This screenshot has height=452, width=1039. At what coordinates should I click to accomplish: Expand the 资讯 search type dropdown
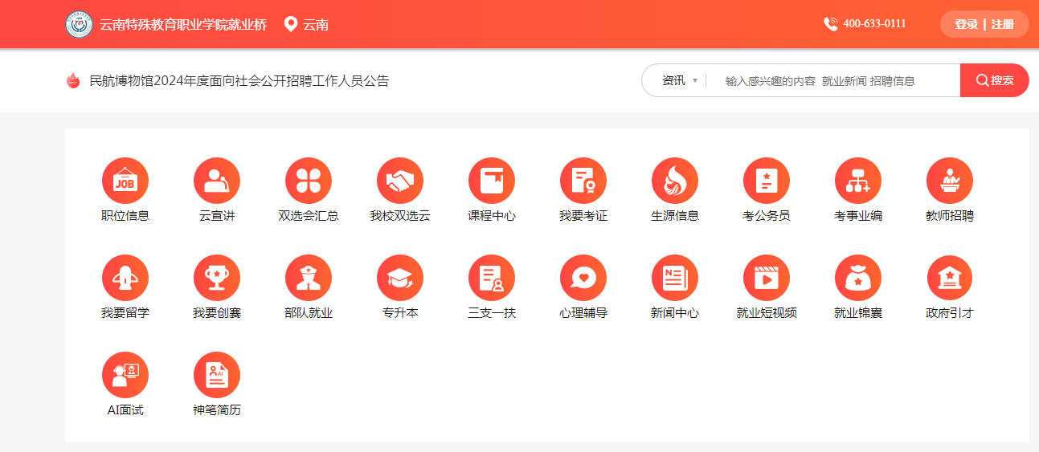(x=679, y=80)
